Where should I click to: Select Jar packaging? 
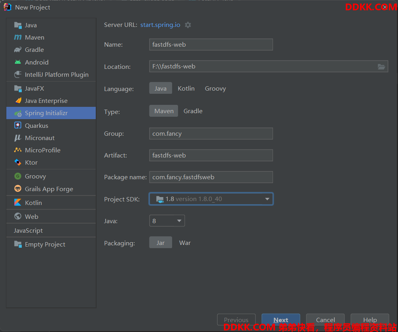160,243
